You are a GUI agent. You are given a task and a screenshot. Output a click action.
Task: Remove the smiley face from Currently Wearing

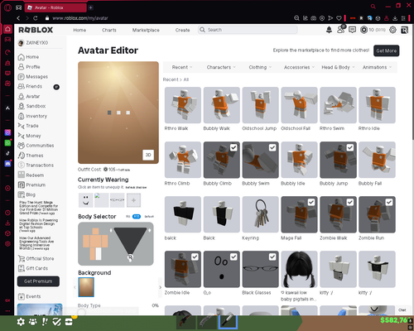point(85,200)
